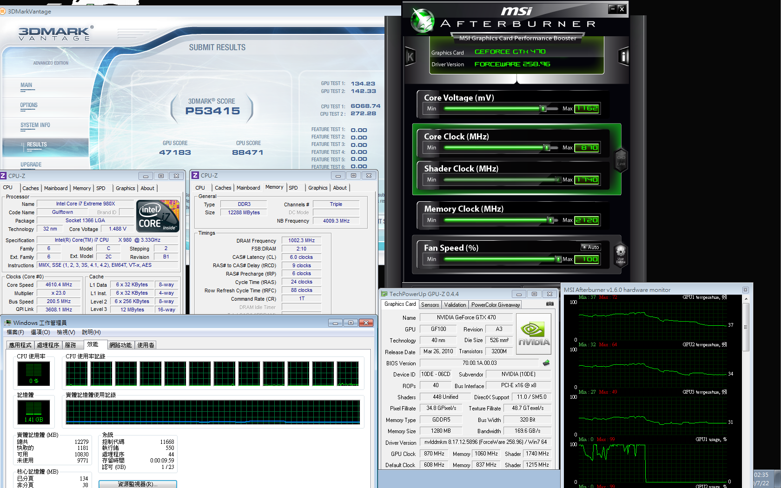Open the 檢視(V) menu in Task Manager
The height and width of the screenshot is (488, 781).
(66, 332)
